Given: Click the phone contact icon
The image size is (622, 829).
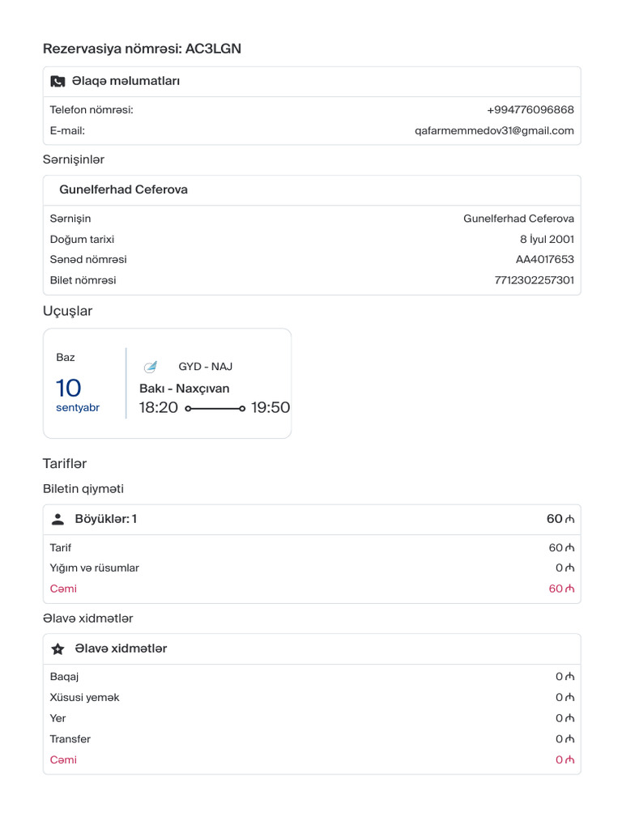Looking at the screenshot, I should (x=58, y=82).
